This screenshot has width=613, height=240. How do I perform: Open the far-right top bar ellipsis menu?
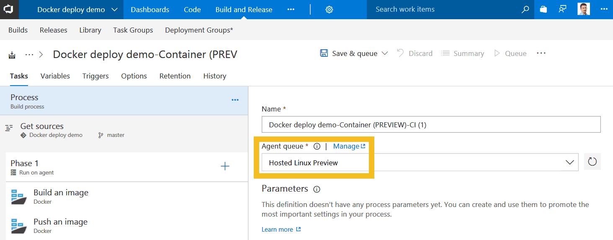click(x=604, y=9)
